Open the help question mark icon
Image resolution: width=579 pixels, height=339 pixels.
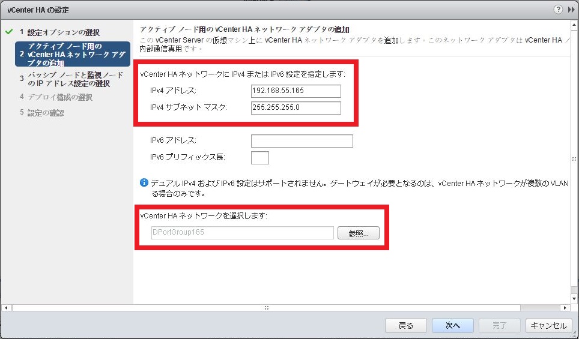[x=558, y=10]
